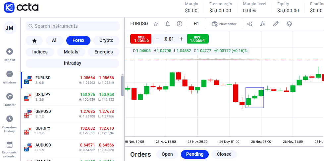Image resolution: width=324 pixels, height=161 pixels.
Task: Select the Intraday filter
Action: tap(73, 63)
